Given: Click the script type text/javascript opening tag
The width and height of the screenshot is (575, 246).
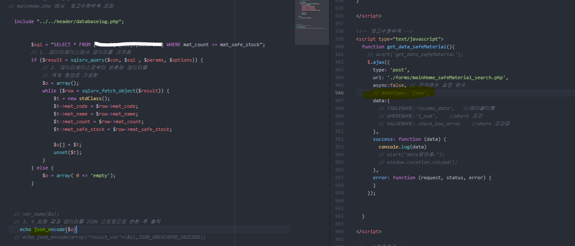Looking at the screenshot, I should [400, 39].
